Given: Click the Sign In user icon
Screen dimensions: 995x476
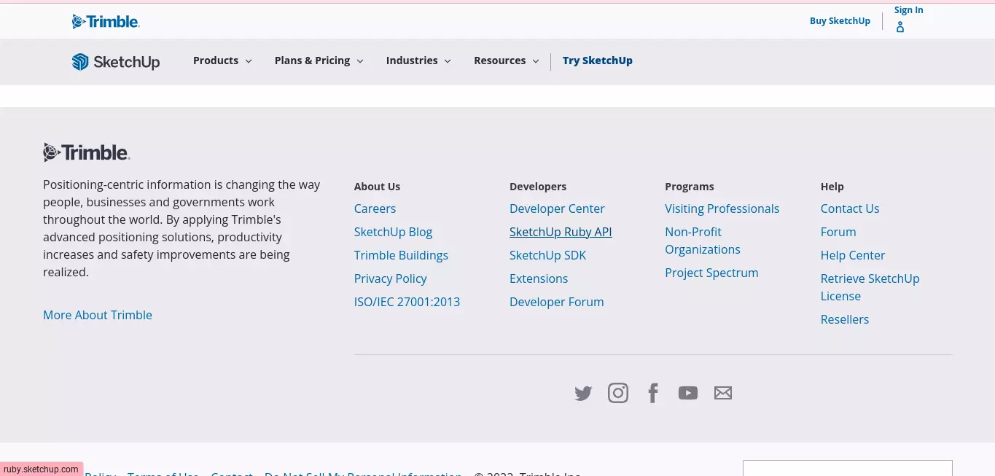Looking at the screenshot, I should click(x=900, y=28).
